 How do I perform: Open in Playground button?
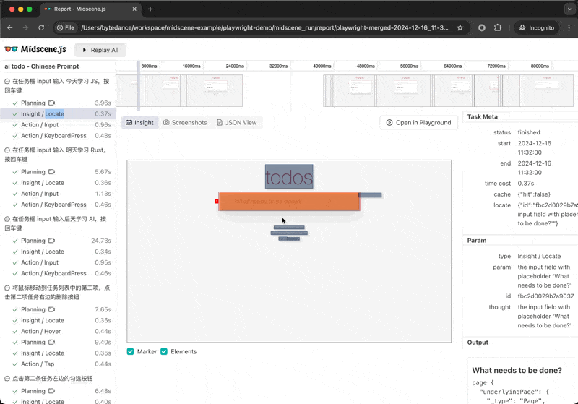[418, 122]
